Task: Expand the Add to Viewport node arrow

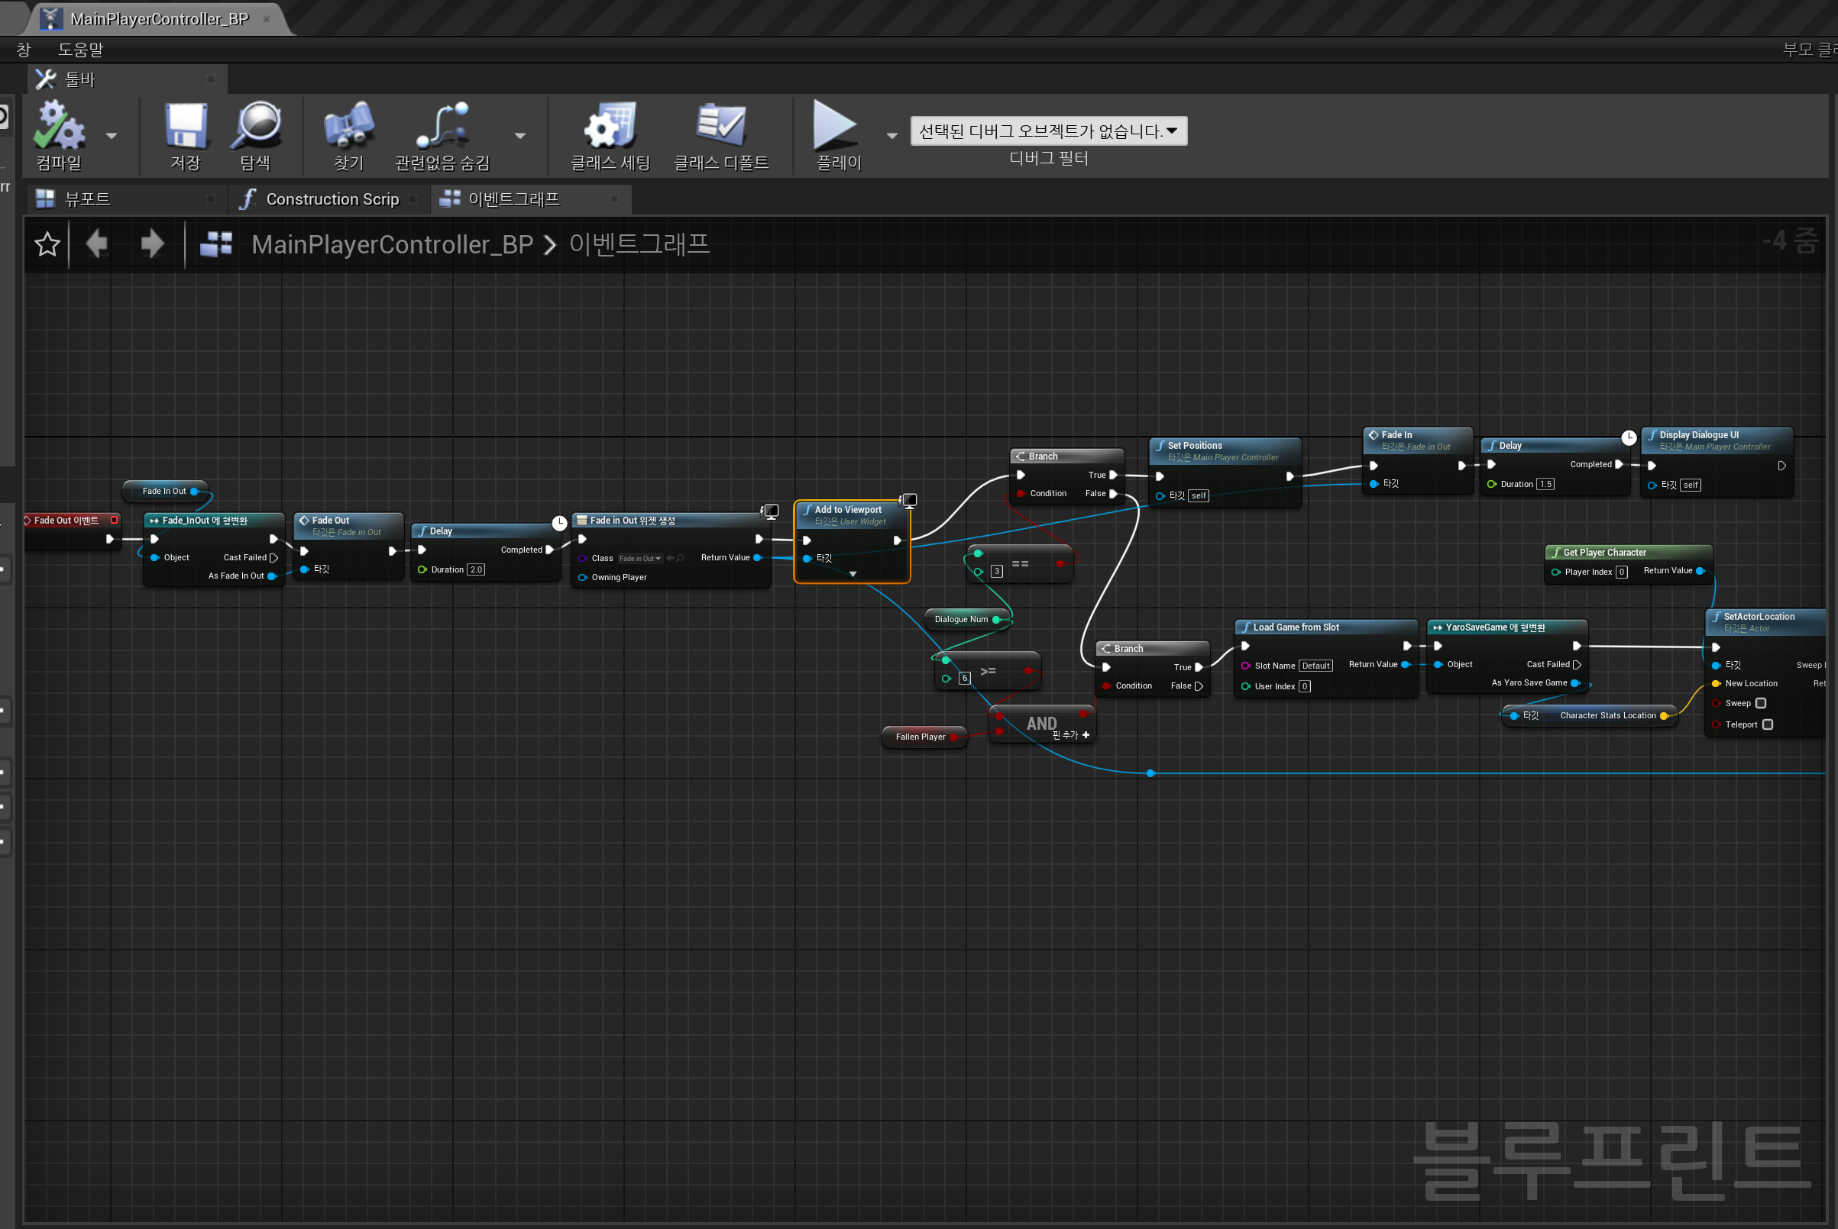Action: pyautogui.click(x=853, y=575)
